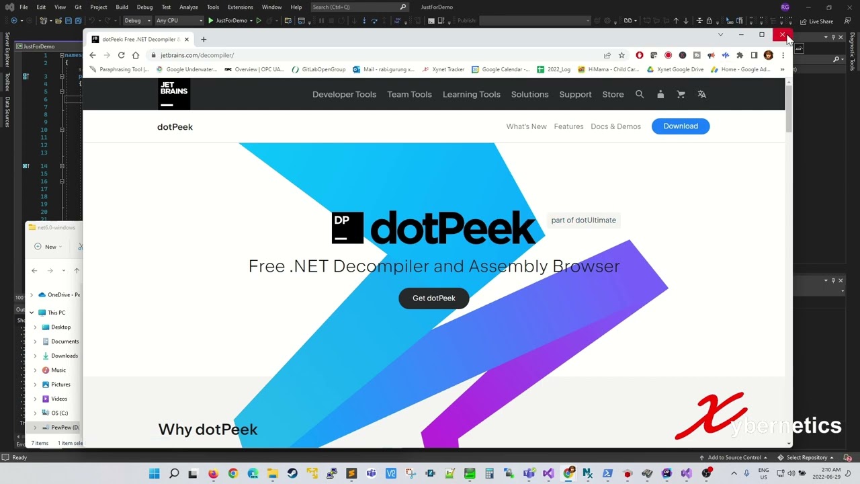Open Xynet Tracker bookmark
The height and width of the screenshot is (484, 860).
[443, 69]
